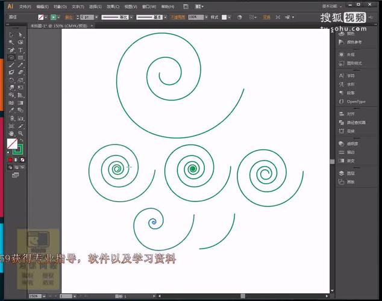Open stroke weight dropdown arrow
The height and width of the screenshot is (301, 382).
tap(96, 17)
